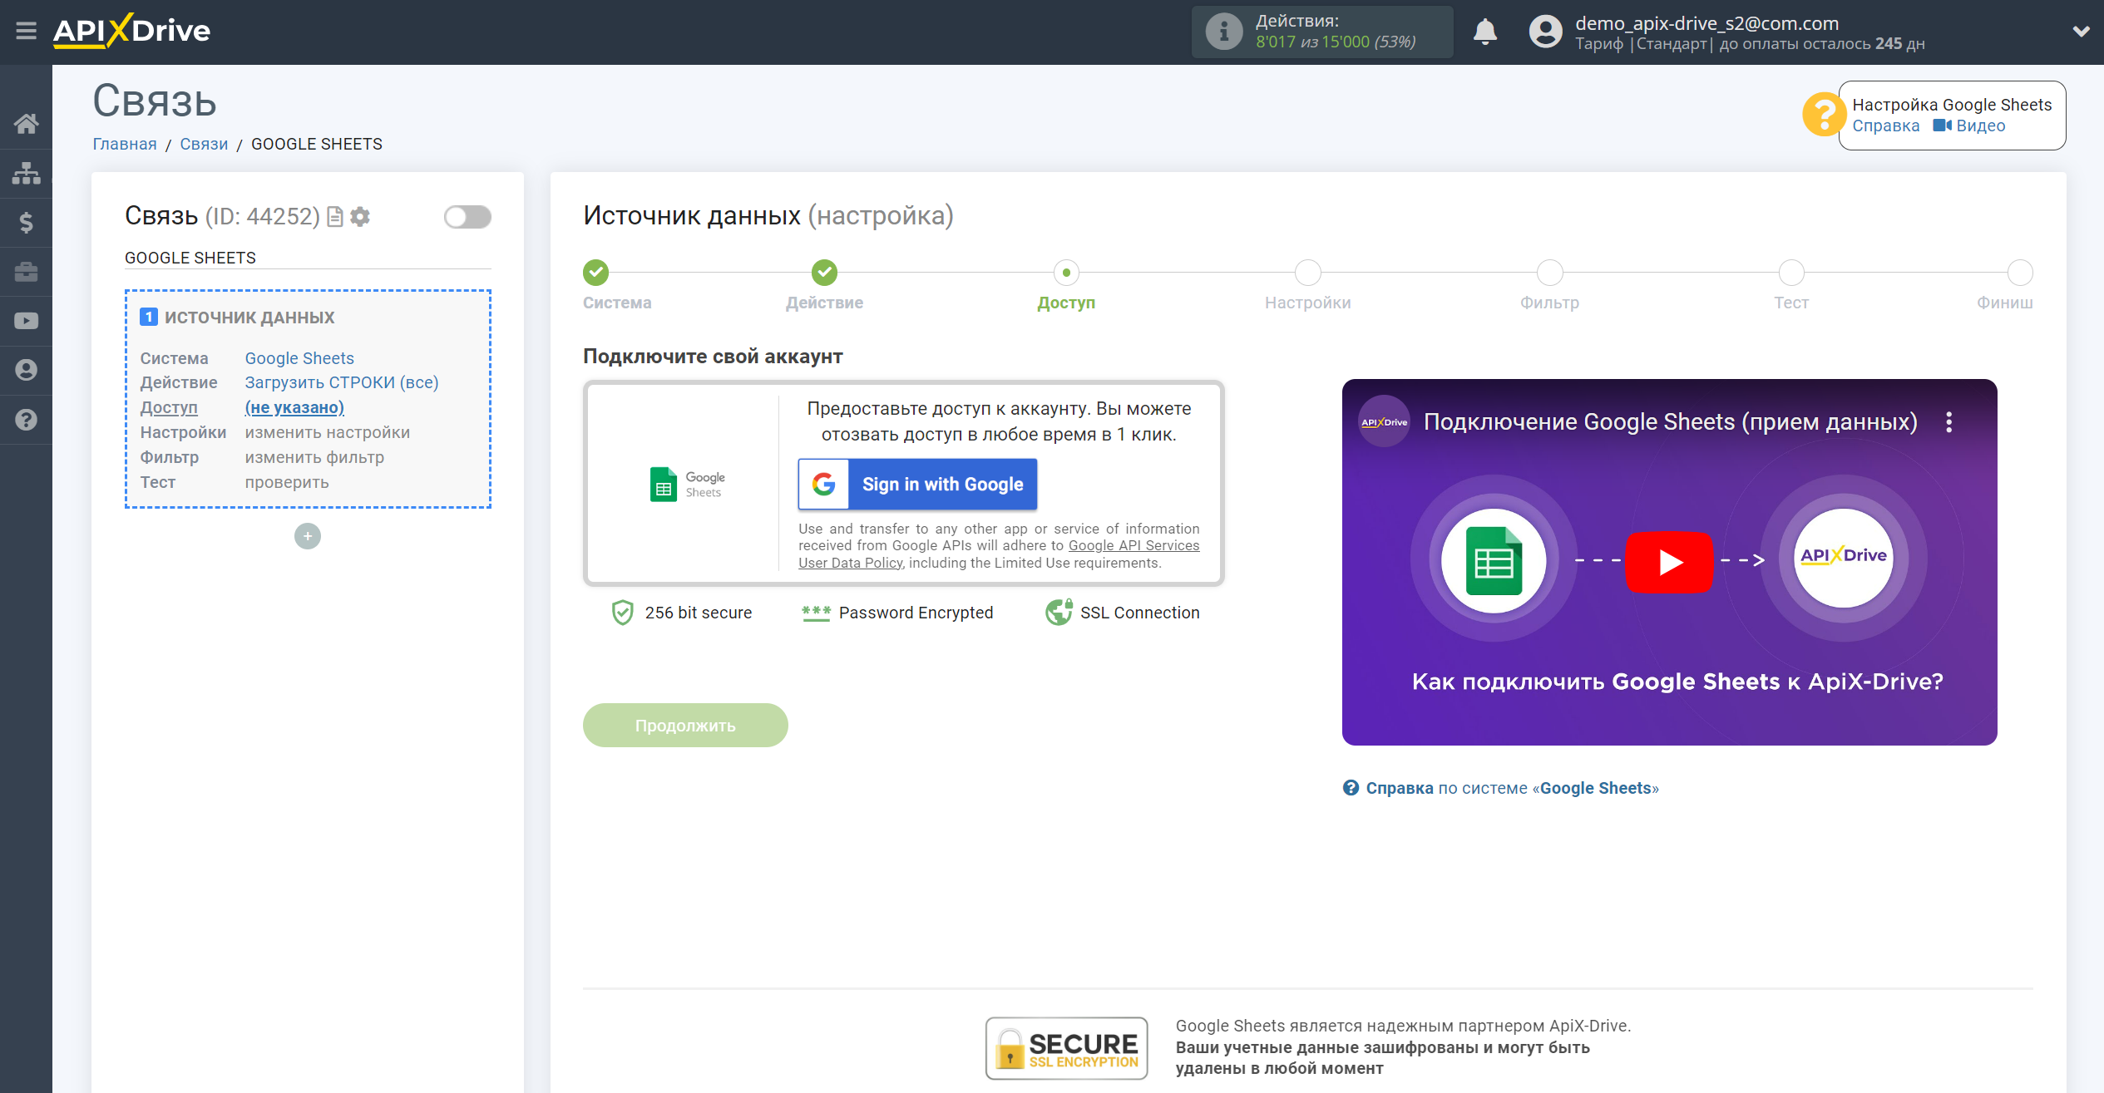This screenshot has width=2104, height=1093.
Task: Click the video title Подключение Google Sheets
Action: tap(1670, 421)
